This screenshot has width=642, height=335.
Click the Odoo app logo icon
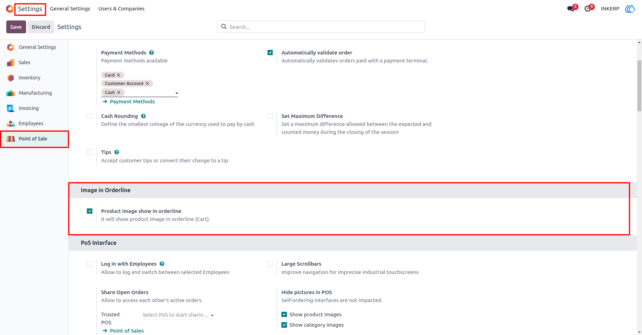[10, 9]
